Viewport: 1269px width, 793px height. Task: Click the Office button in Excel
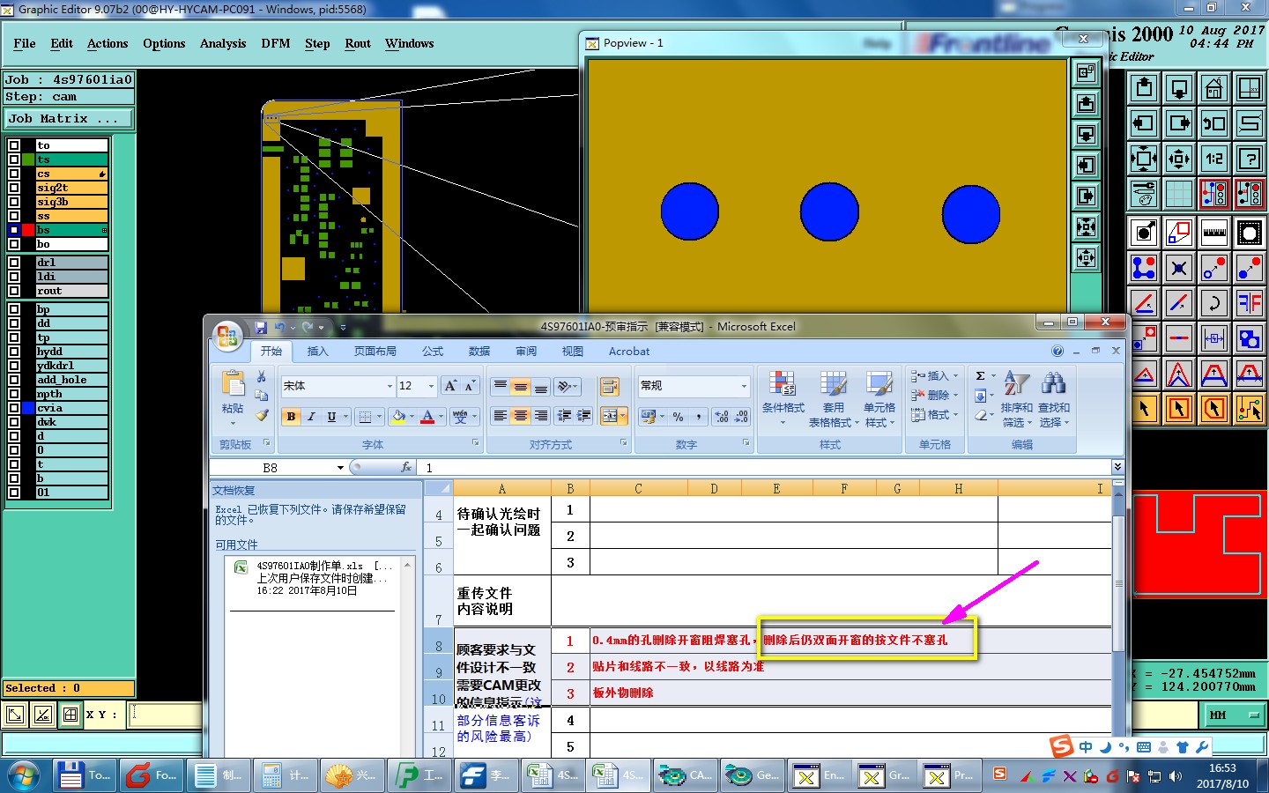227,335
